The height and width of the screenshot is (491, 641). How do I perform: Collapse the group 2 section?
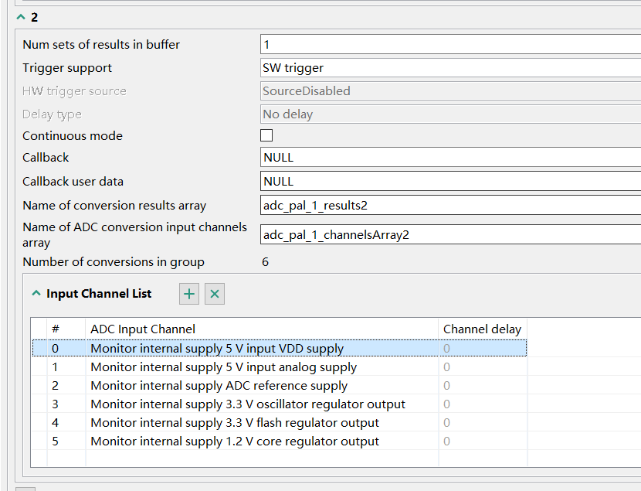[x=21, y=17]
